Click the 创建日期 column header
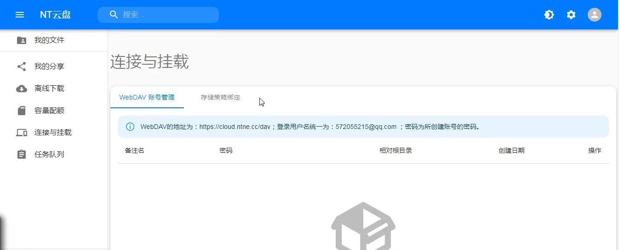This screenshot has width=619, height=250. 511,150
